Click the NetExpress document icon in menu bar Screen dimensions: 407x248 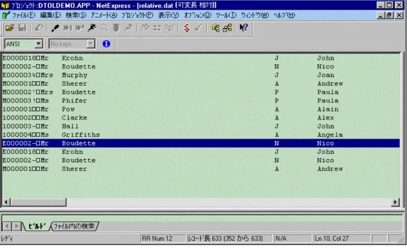pyautogui.click(x=6, y=15)
